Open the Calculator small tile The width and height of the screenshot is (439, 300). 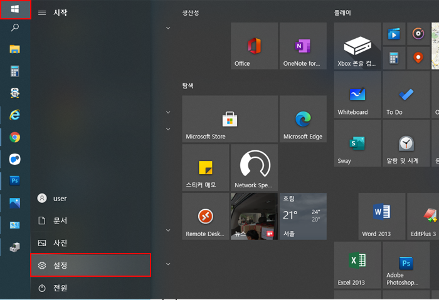point(394,58)
